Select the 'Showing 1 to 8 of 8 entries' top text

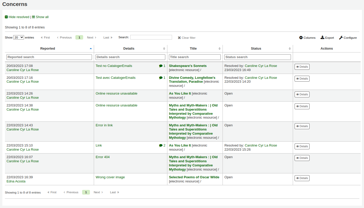click(x=25, y=27)
